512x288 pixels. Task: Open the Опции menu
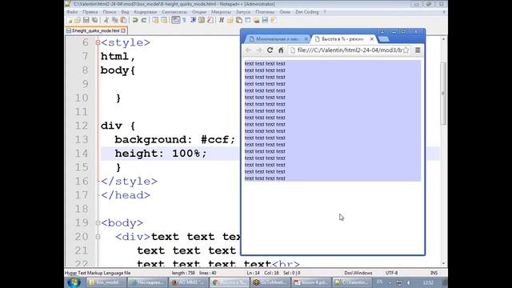(x=199, y=12)
